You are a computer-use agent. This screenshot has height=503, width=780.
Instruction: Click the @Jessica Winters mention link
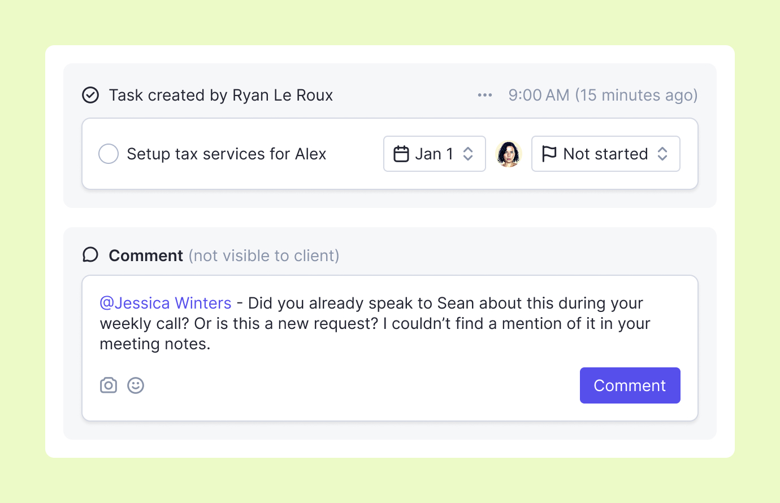166,303
